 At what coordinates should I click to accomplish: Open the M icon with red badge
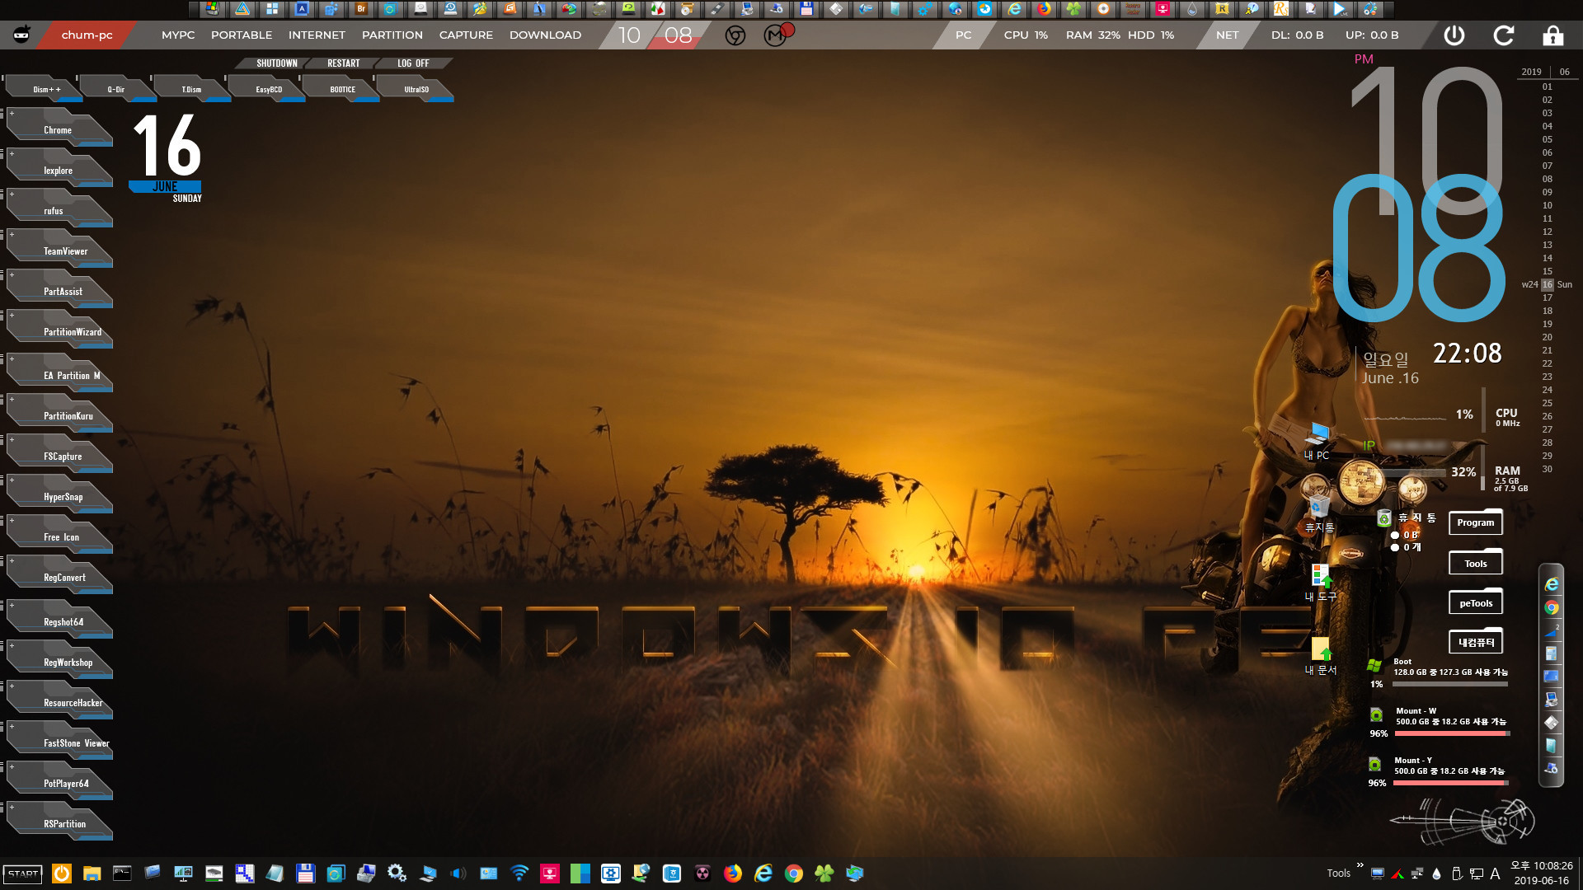click(776, 35)
